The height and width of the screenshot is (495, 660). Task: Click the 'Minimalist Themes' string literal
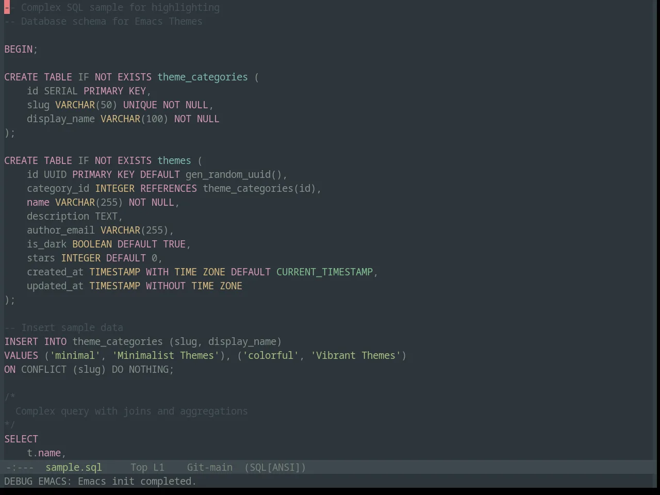click(x=166, y=355)
